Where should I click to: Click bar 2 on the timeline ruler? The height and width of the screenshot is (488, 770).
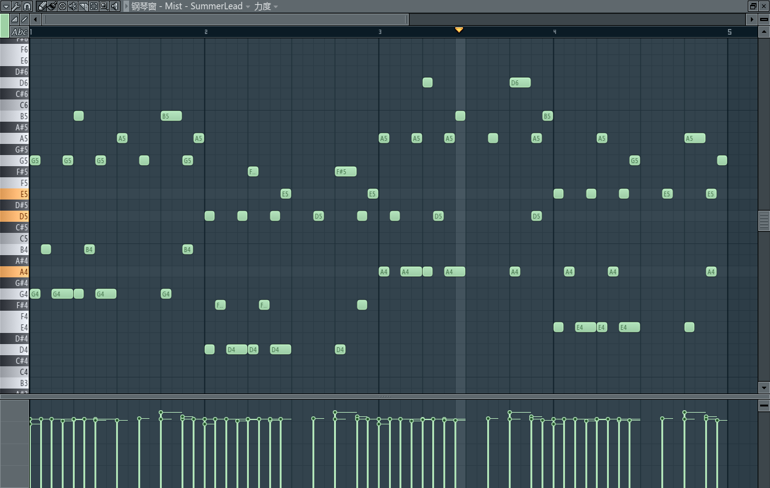[206, 32]
